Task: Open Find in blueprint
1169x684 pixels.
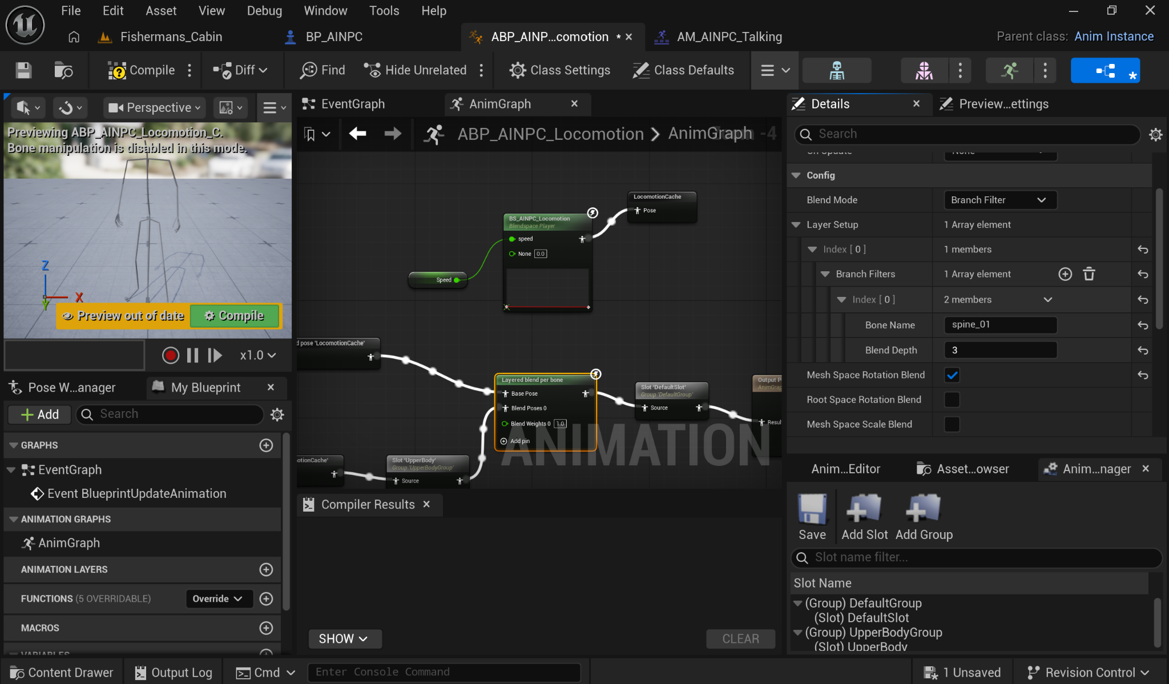Action: (x=323, y=70)
